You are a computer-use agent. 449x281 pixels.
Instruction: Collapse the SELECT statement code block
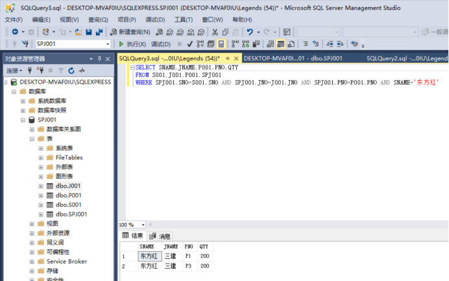click(132, 67)
